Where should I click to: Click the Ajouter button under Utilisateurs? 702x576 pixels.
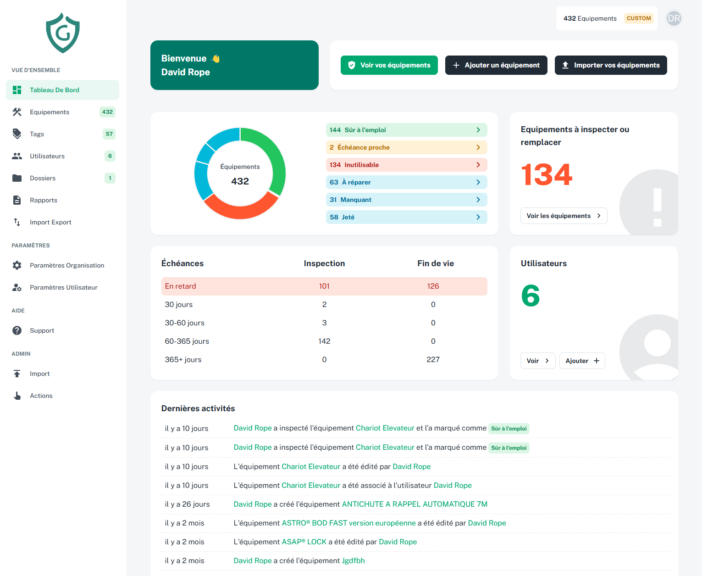click(582, 361)
